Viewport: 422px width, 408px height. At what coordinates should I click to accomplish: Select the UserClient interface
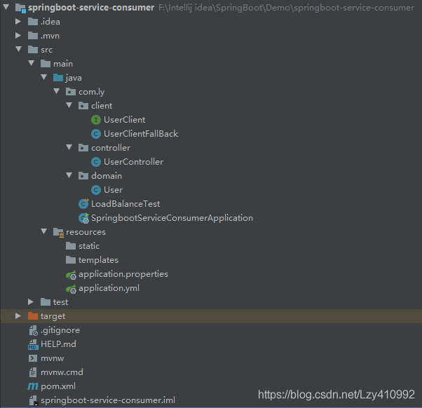124,120
